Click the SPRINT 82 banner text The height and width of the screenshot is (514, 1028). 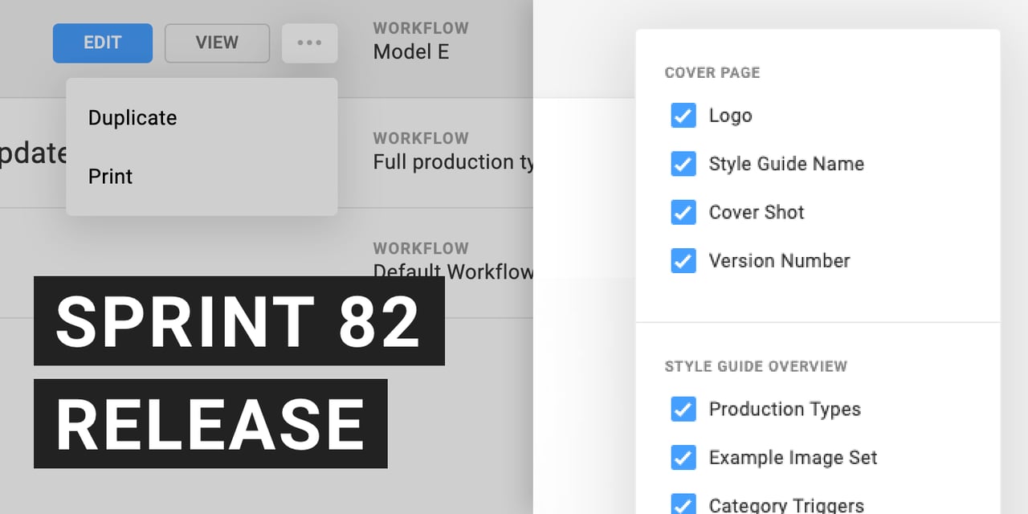(239, 321)
